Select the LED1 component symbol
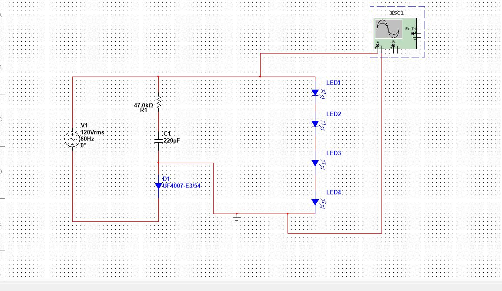 [x=315, y=92]
